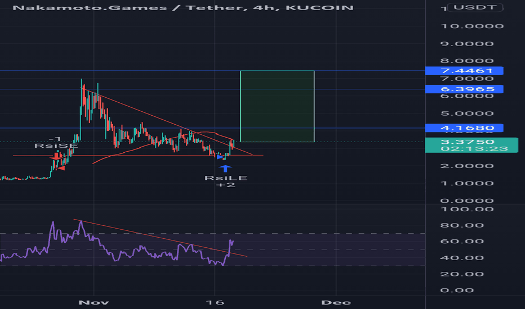Select the blue horizontal line at 7.4461
Viewport: 525px width, 309px height.
coord(212,71)
